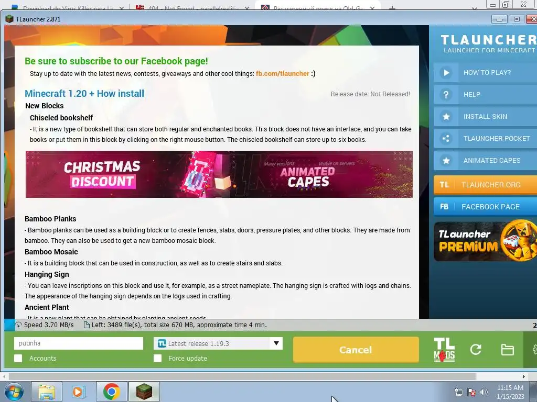537x402 pixels.
Task: Click the version dropdown arrow
Action: (x=276, y=343)
